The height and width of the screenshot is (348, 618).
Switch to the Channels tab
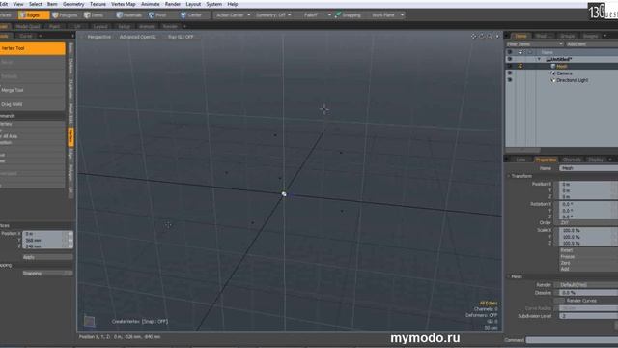point(572,159)
